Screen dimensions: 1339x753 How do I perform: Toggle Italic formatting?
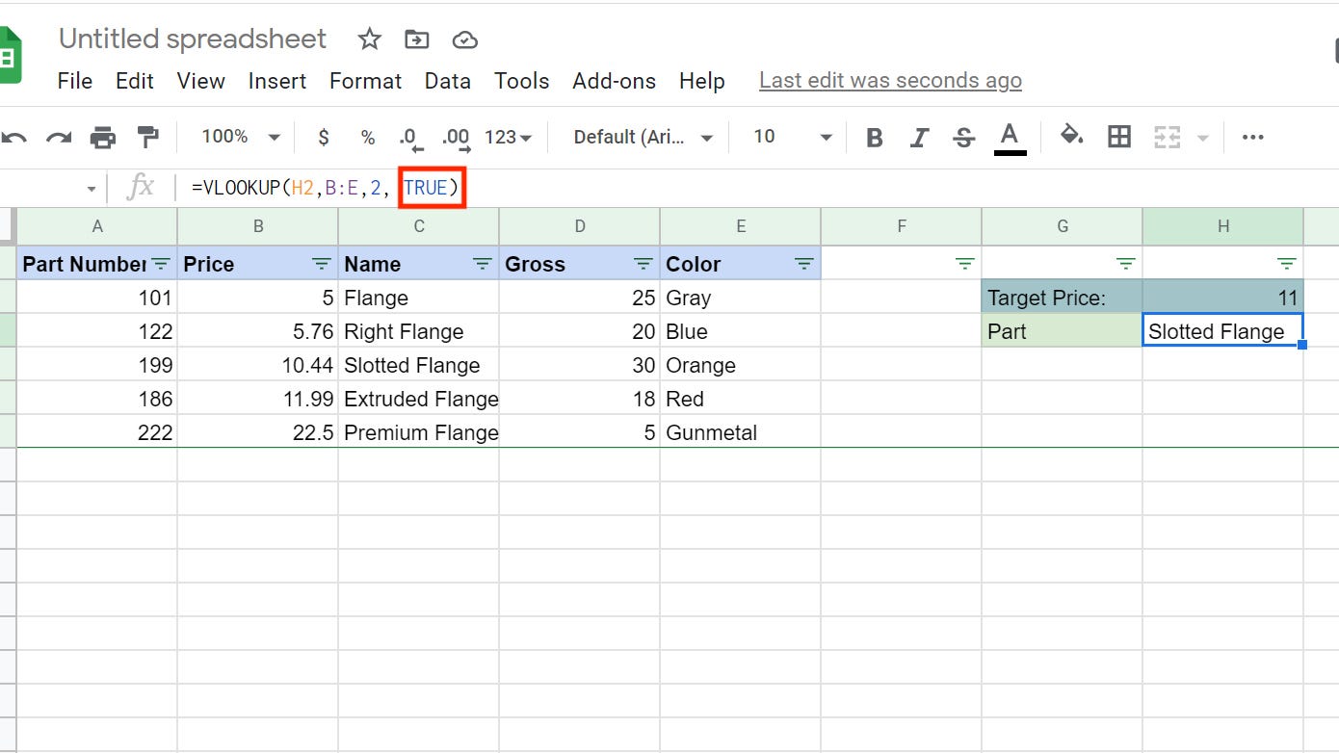pos(919,138)
